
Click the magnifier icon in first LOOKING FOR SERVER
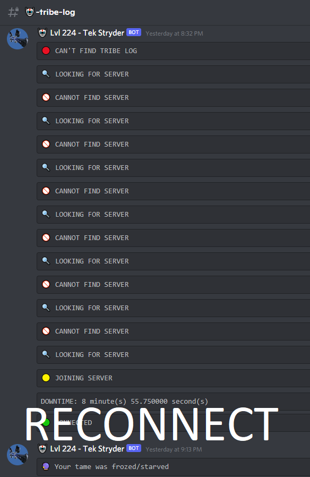[46, 74]
